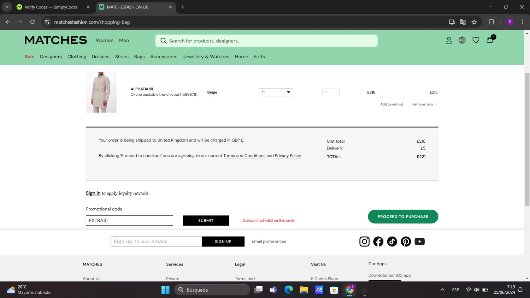Visit the Pinterest page
This screenshot has width=530, height=298.
point(406,242)
